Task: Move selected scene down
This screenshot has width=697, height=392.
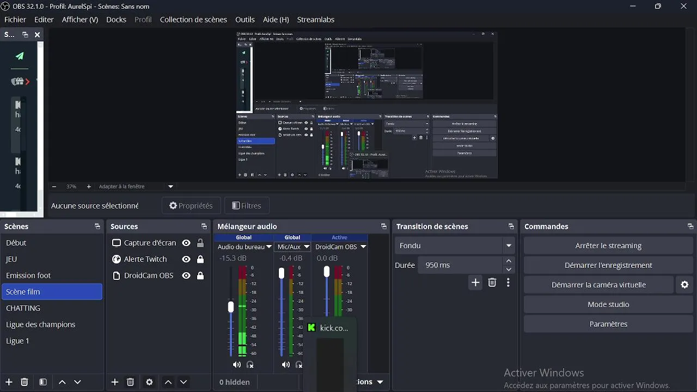Action: [x=77, y=382]
